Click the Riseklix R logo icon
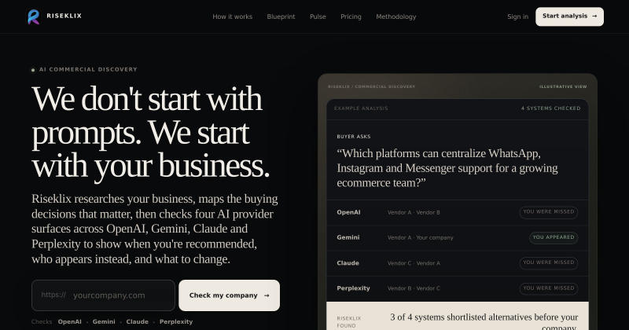Viewport: 629px width, 330px height. click(x=34, y=16)
